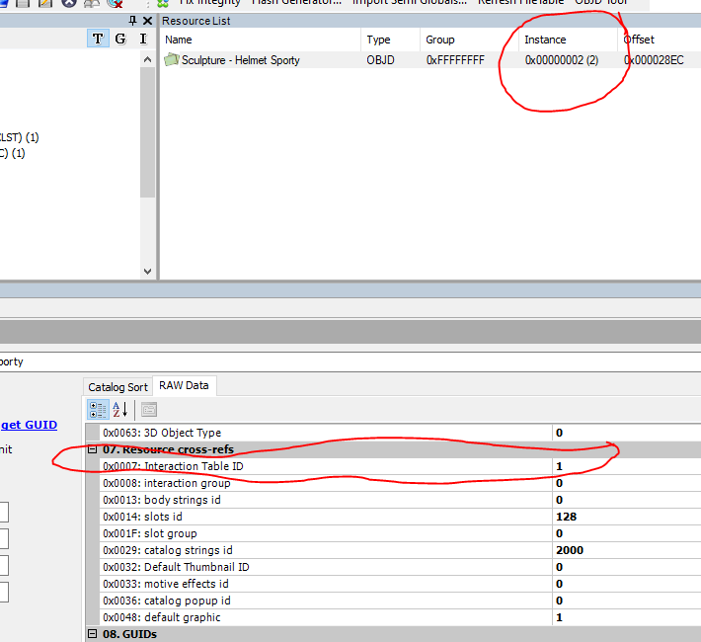Image resolution: width=701 pixels, height=642 pixels.
Task: Click the Categorized view icon in property grid
Action: point(98,409)
